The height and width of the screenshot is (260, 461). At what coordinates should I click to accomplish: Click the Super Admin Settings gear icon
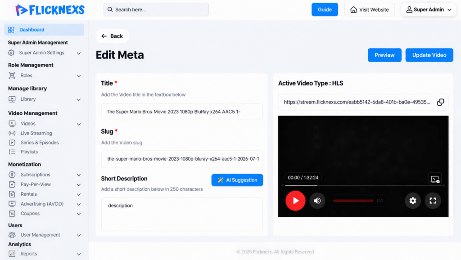[x=11, y=53]
